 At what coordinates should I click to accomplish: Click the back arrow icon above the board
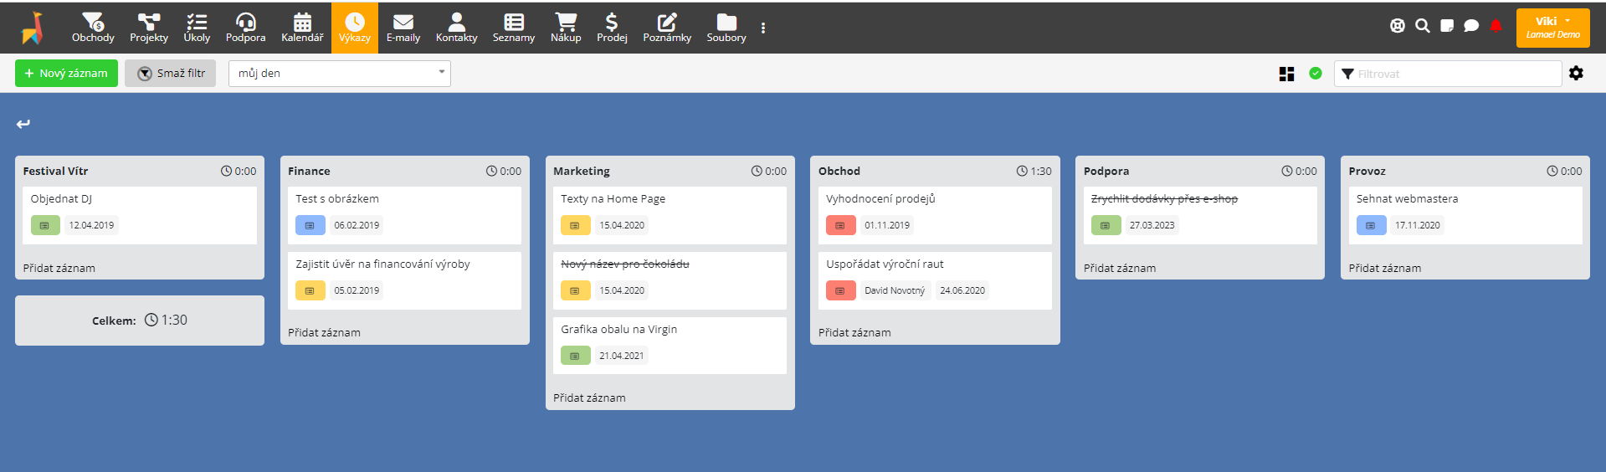tap(23, 124)
